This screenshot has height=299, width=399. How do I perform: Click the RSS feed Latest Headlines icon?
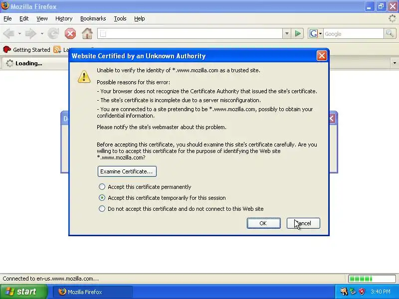(57, 49)
